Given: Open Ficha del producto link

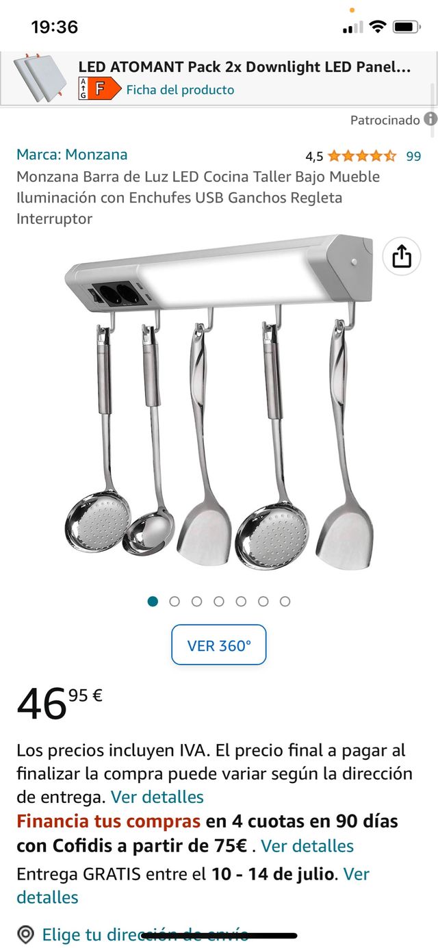Looking at the screenshot, I should click(180, 90).
